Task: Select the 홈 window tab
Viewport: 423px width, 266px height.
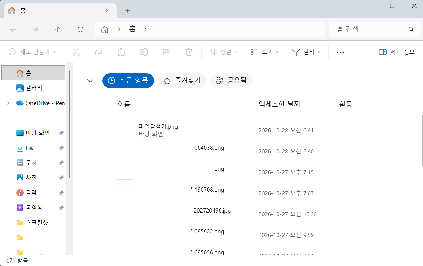Action: (x=60, y=10)
